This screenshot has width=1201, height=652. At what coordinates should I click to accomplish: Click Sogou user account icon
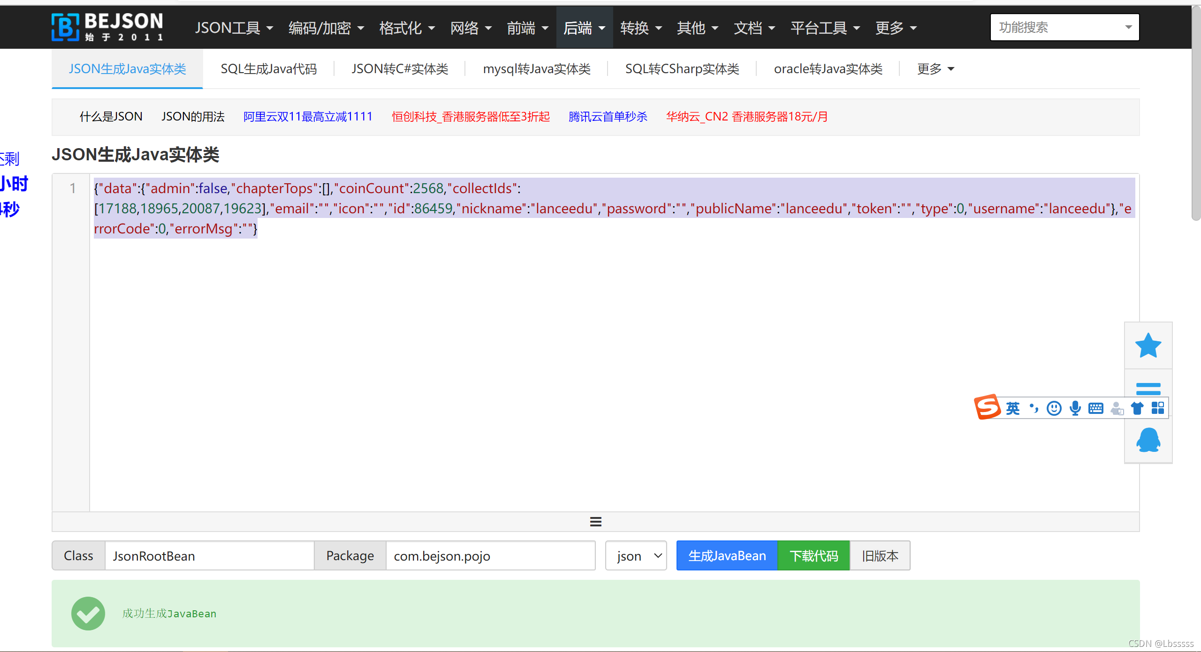click(1117, 408)
